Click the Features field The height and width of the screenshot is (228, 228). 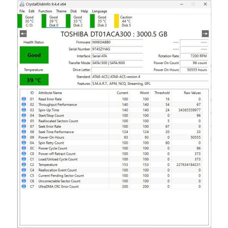point(150,84)
